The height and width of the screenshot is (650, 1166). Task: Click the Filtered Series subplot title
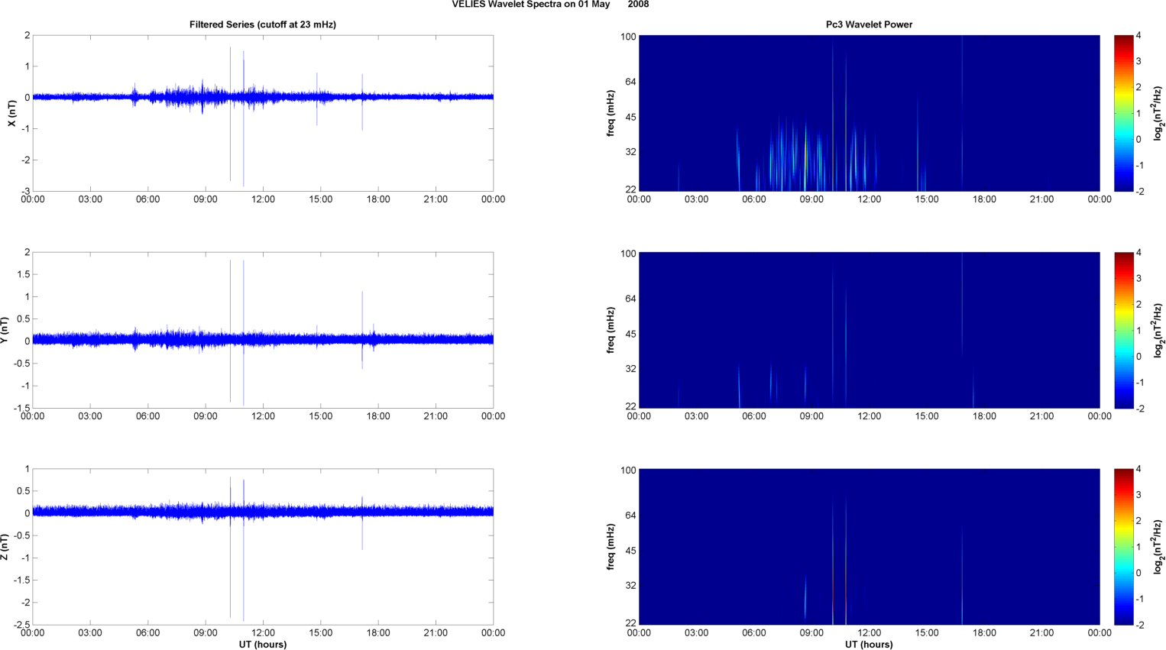263,24
